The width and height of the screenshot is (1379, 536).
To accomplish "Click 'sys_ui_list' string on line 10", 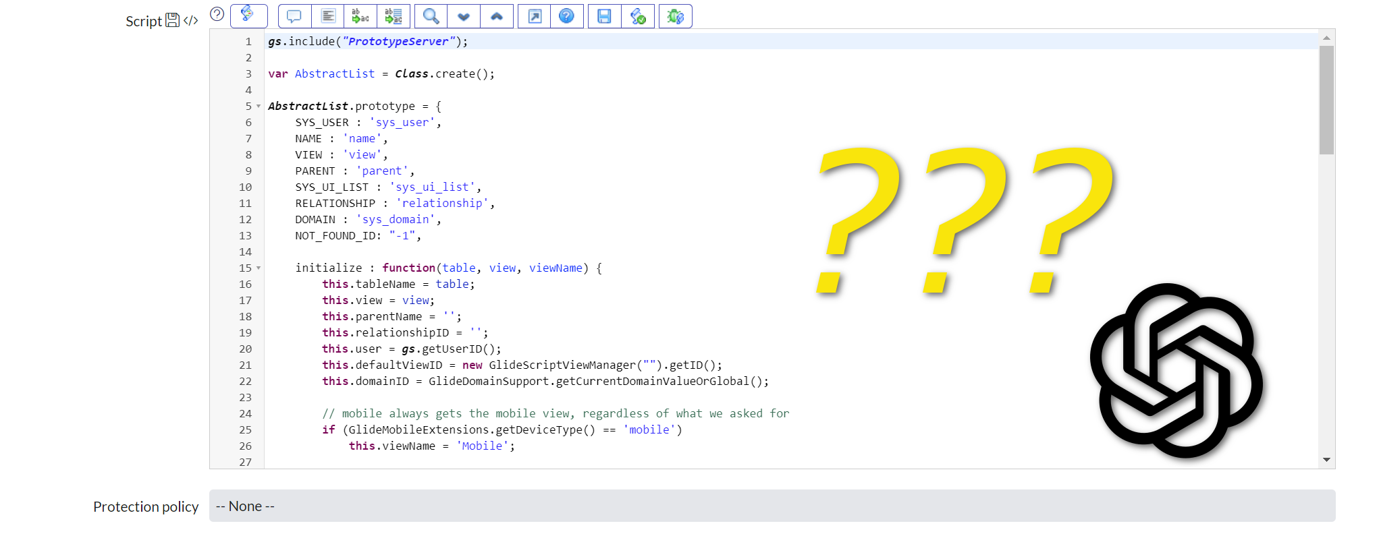I will pos(433,187).
